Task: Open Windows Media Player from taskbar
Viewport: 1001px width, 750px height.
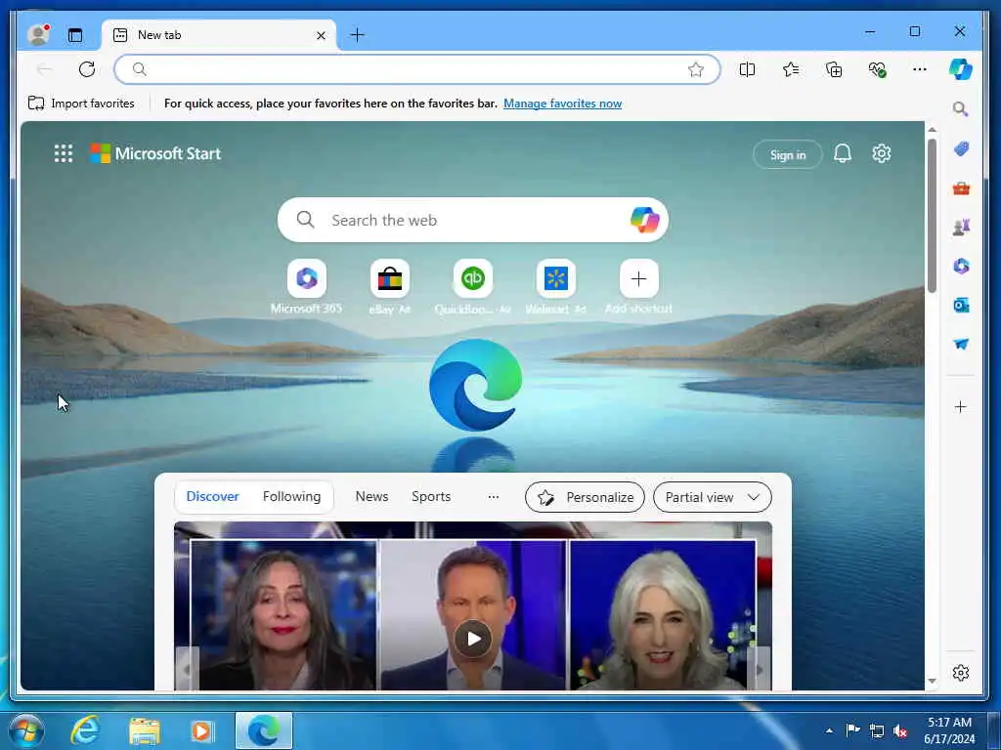Action: click(x=202, y=730)
